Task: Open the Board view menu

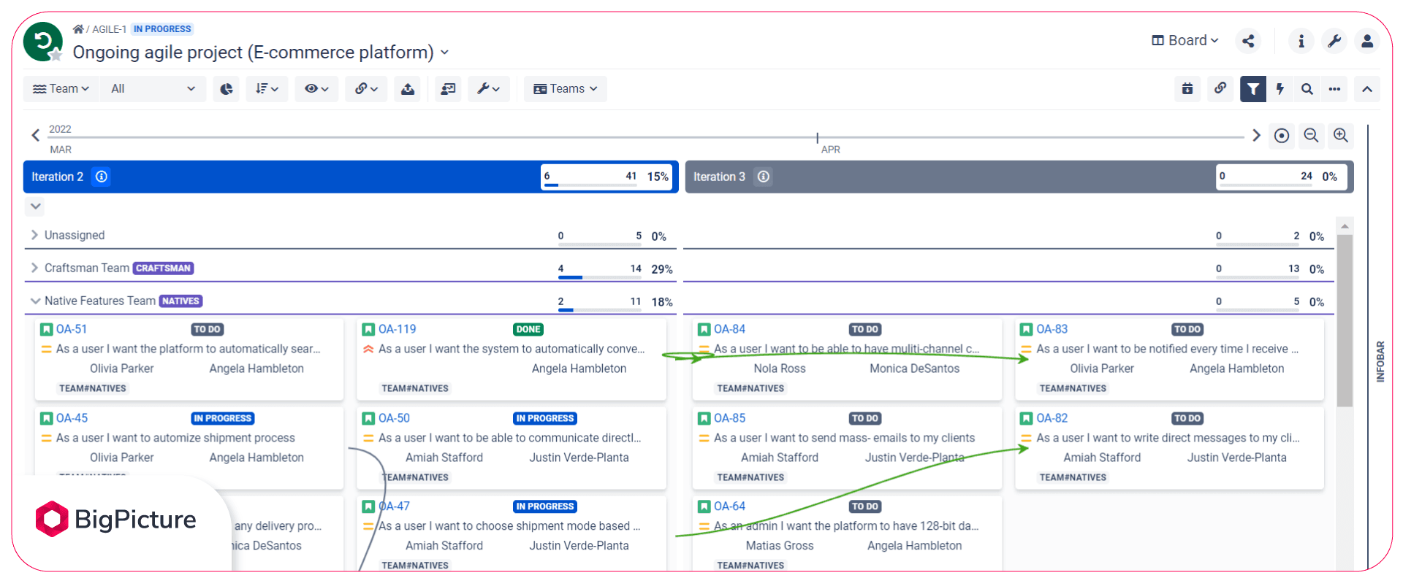Action: (x=1185, y=41)
